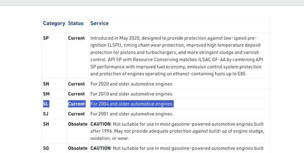Click the Current status in SN row

(x=76, y=84)
